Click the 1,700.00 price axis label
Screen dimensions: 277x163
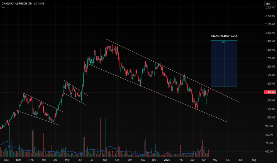coord(270,58)
